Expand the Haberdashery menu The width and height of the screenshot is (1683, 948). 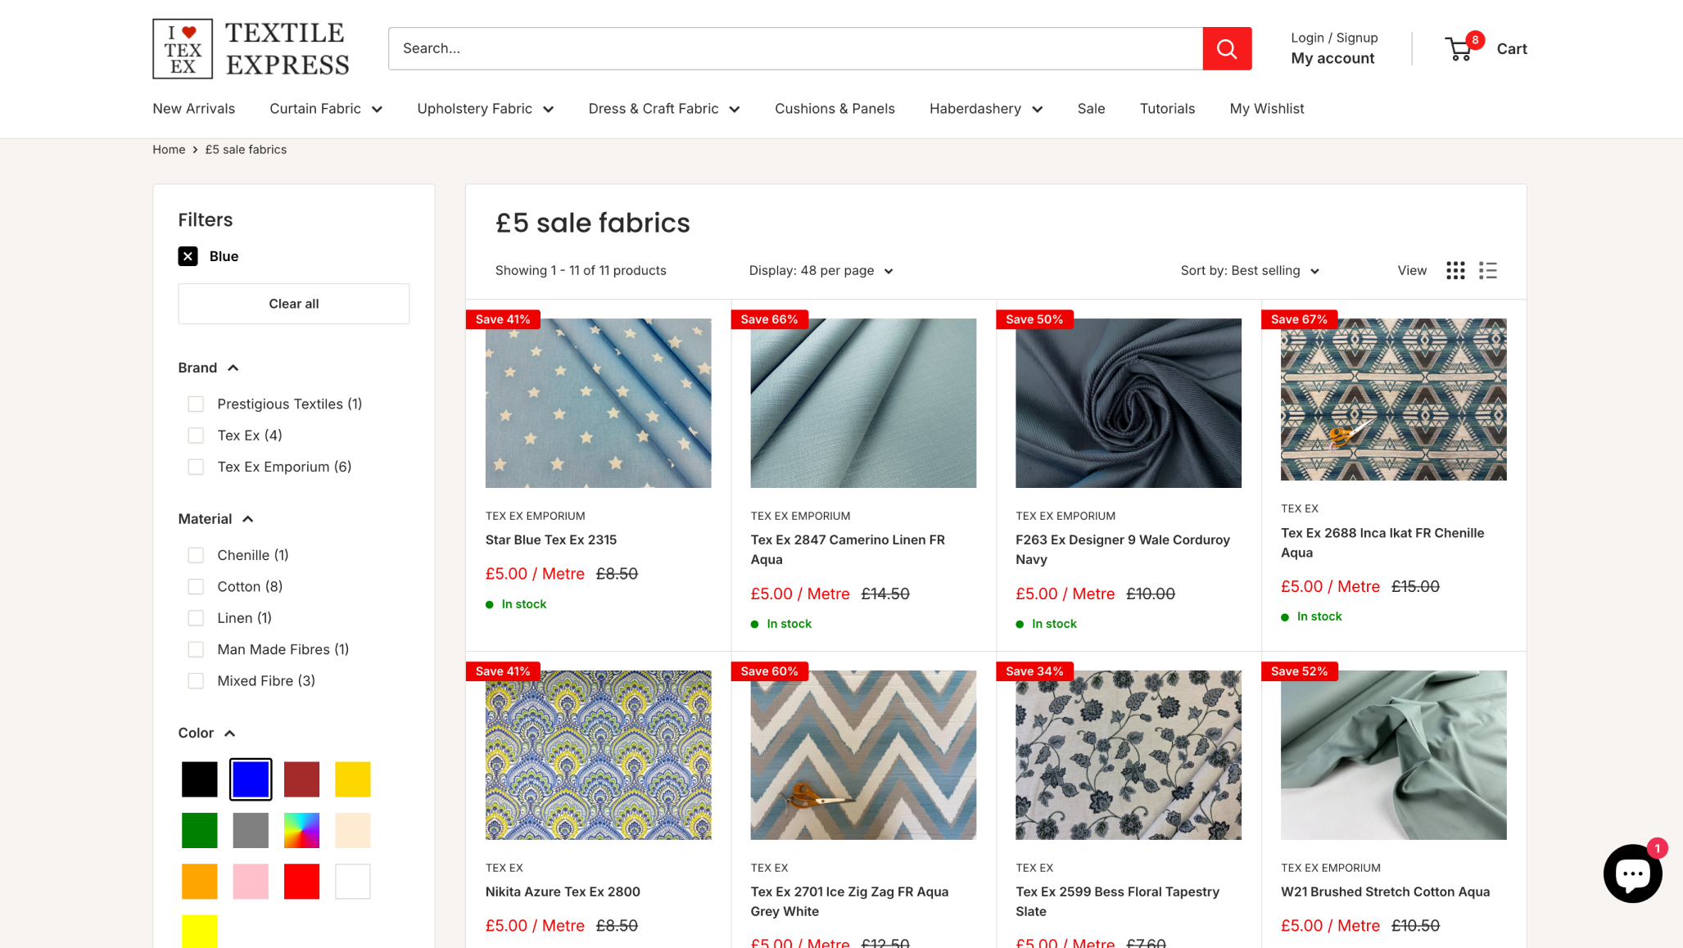point(986,109)
